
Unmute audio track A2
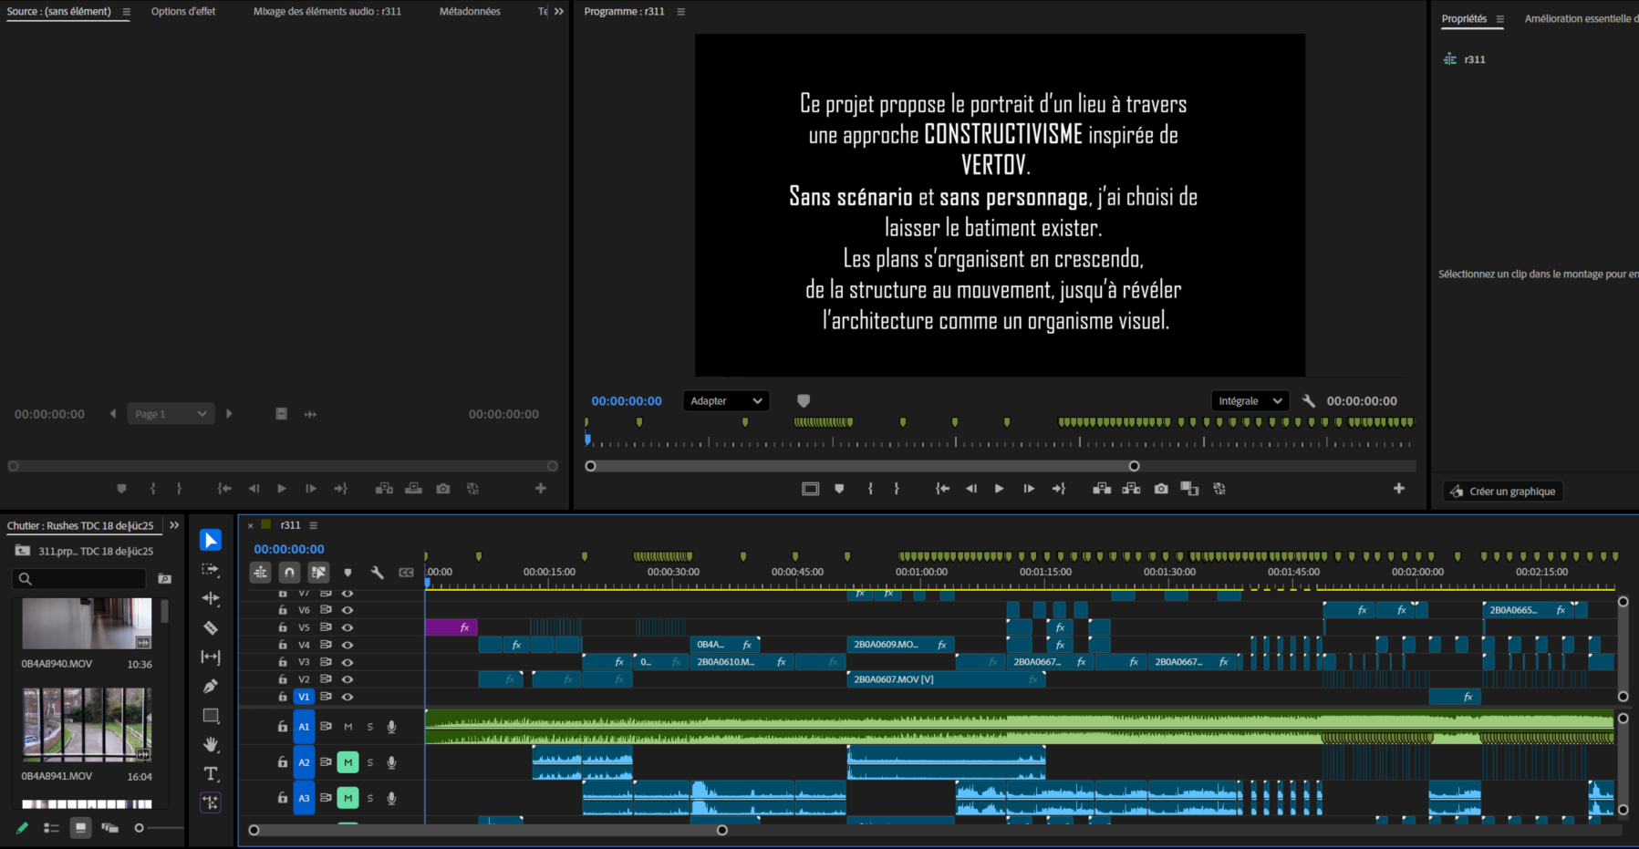pyautogui.click(x=348, y=762)
